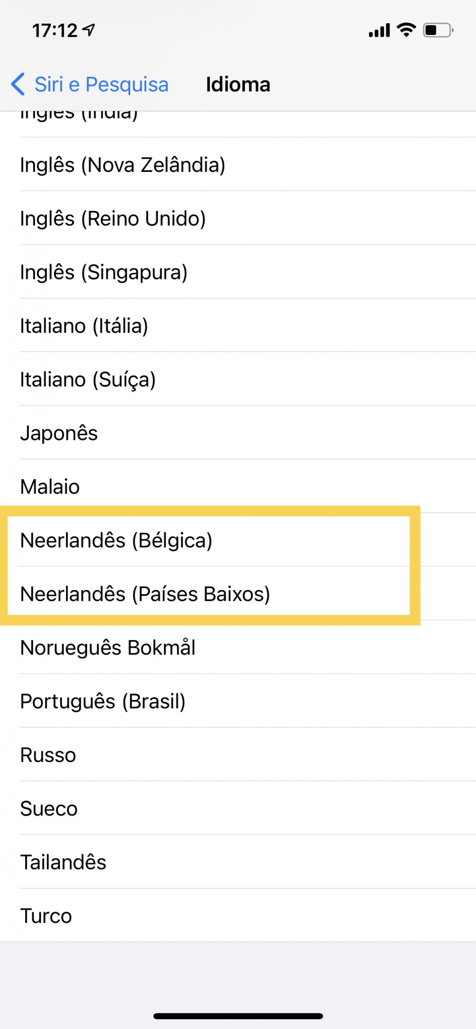
Task: Select Inglês (Nova Zelândia) language
Action: [x=122, y=165]
